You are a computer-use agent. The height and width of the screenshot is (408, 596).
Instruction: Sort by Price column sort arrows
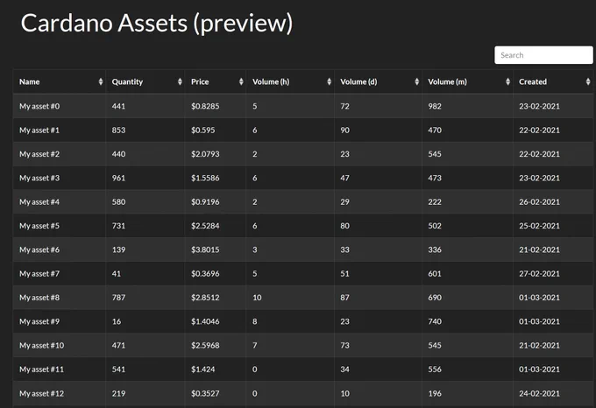pos(241,81)
